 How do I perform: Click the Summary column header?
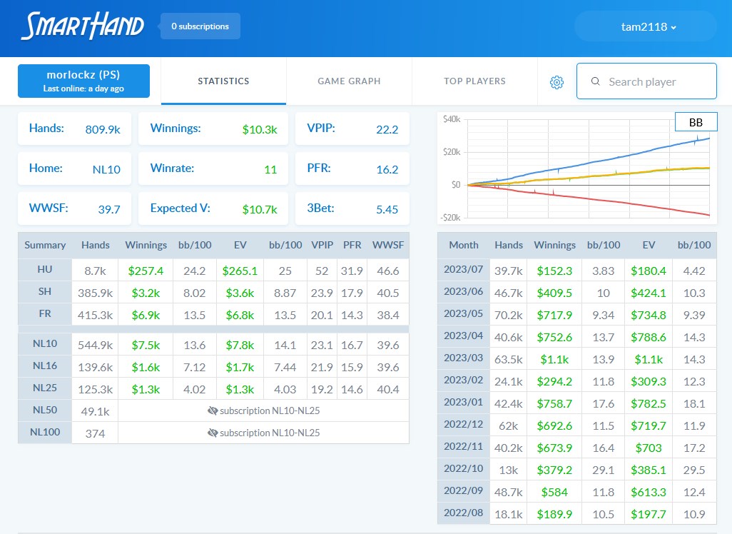point(45,245)
